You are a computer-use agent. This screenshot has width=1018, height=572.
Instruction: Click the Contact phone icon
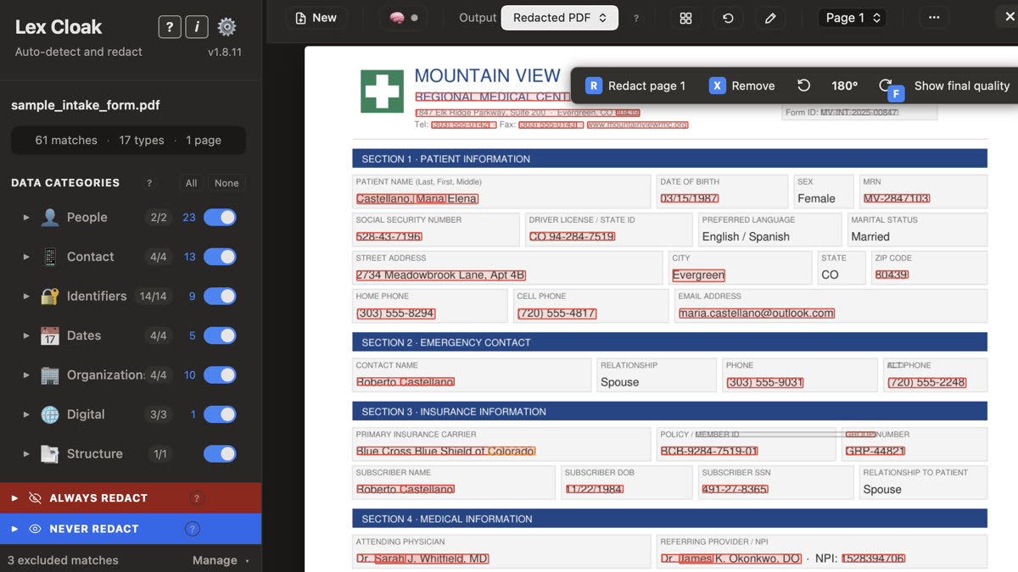pos(50,257)
